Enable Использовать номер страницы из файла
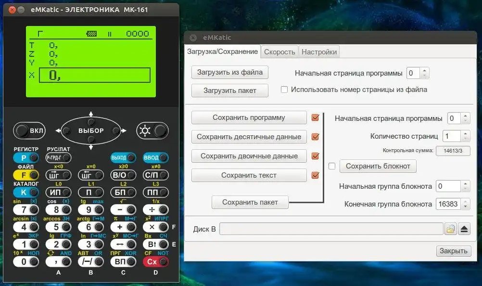 (x=284, y=90)
